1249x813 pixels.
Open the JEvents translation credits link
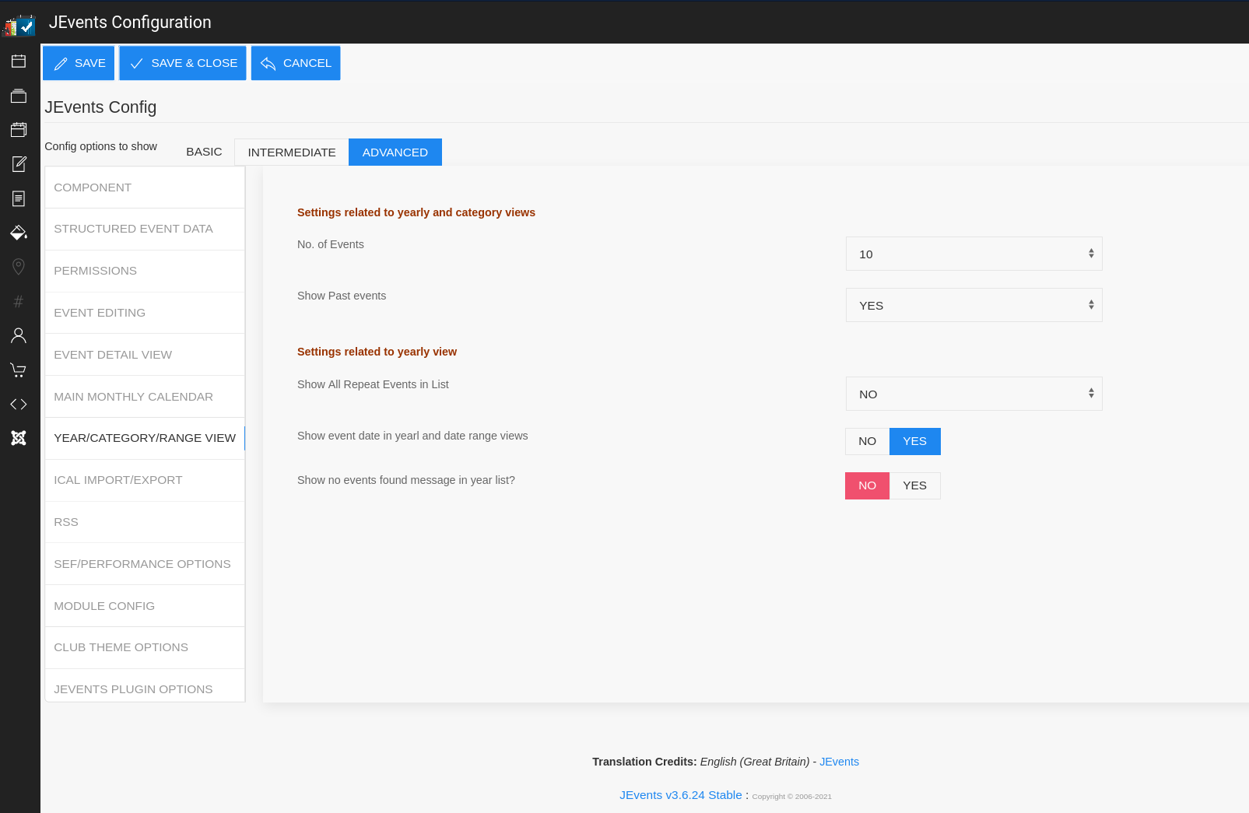click(x=839, y=762)
